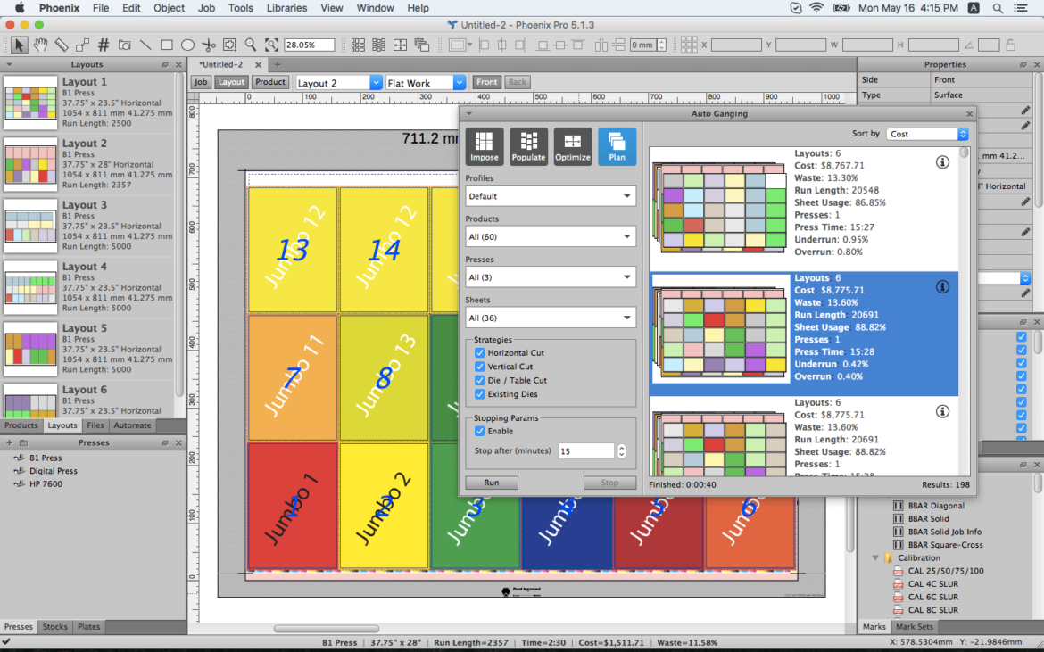Open the Optimize tool in Auto Ganging
The height and width of the screenshot is (652, 1044).
[x=573, y=146]
